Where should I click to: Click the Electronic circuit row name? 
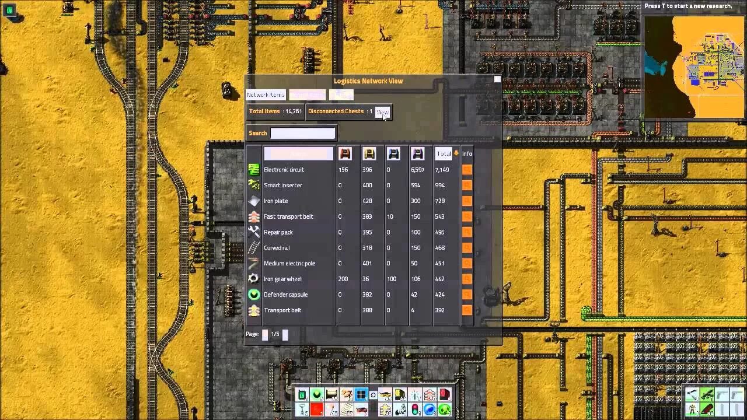pyautogui.click(x=284, y=170)
